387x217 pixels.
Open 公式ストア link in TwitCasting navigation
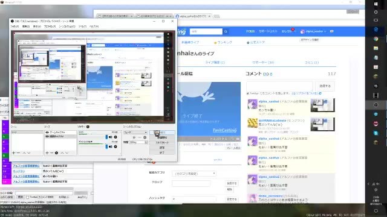pyautogui.click(x=256, y=42)
